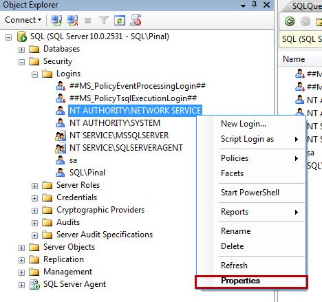Expand the Server Roles folder
The height and width of the screenshot is (302, 322).
pyautogui.click(x=34, y=186)
